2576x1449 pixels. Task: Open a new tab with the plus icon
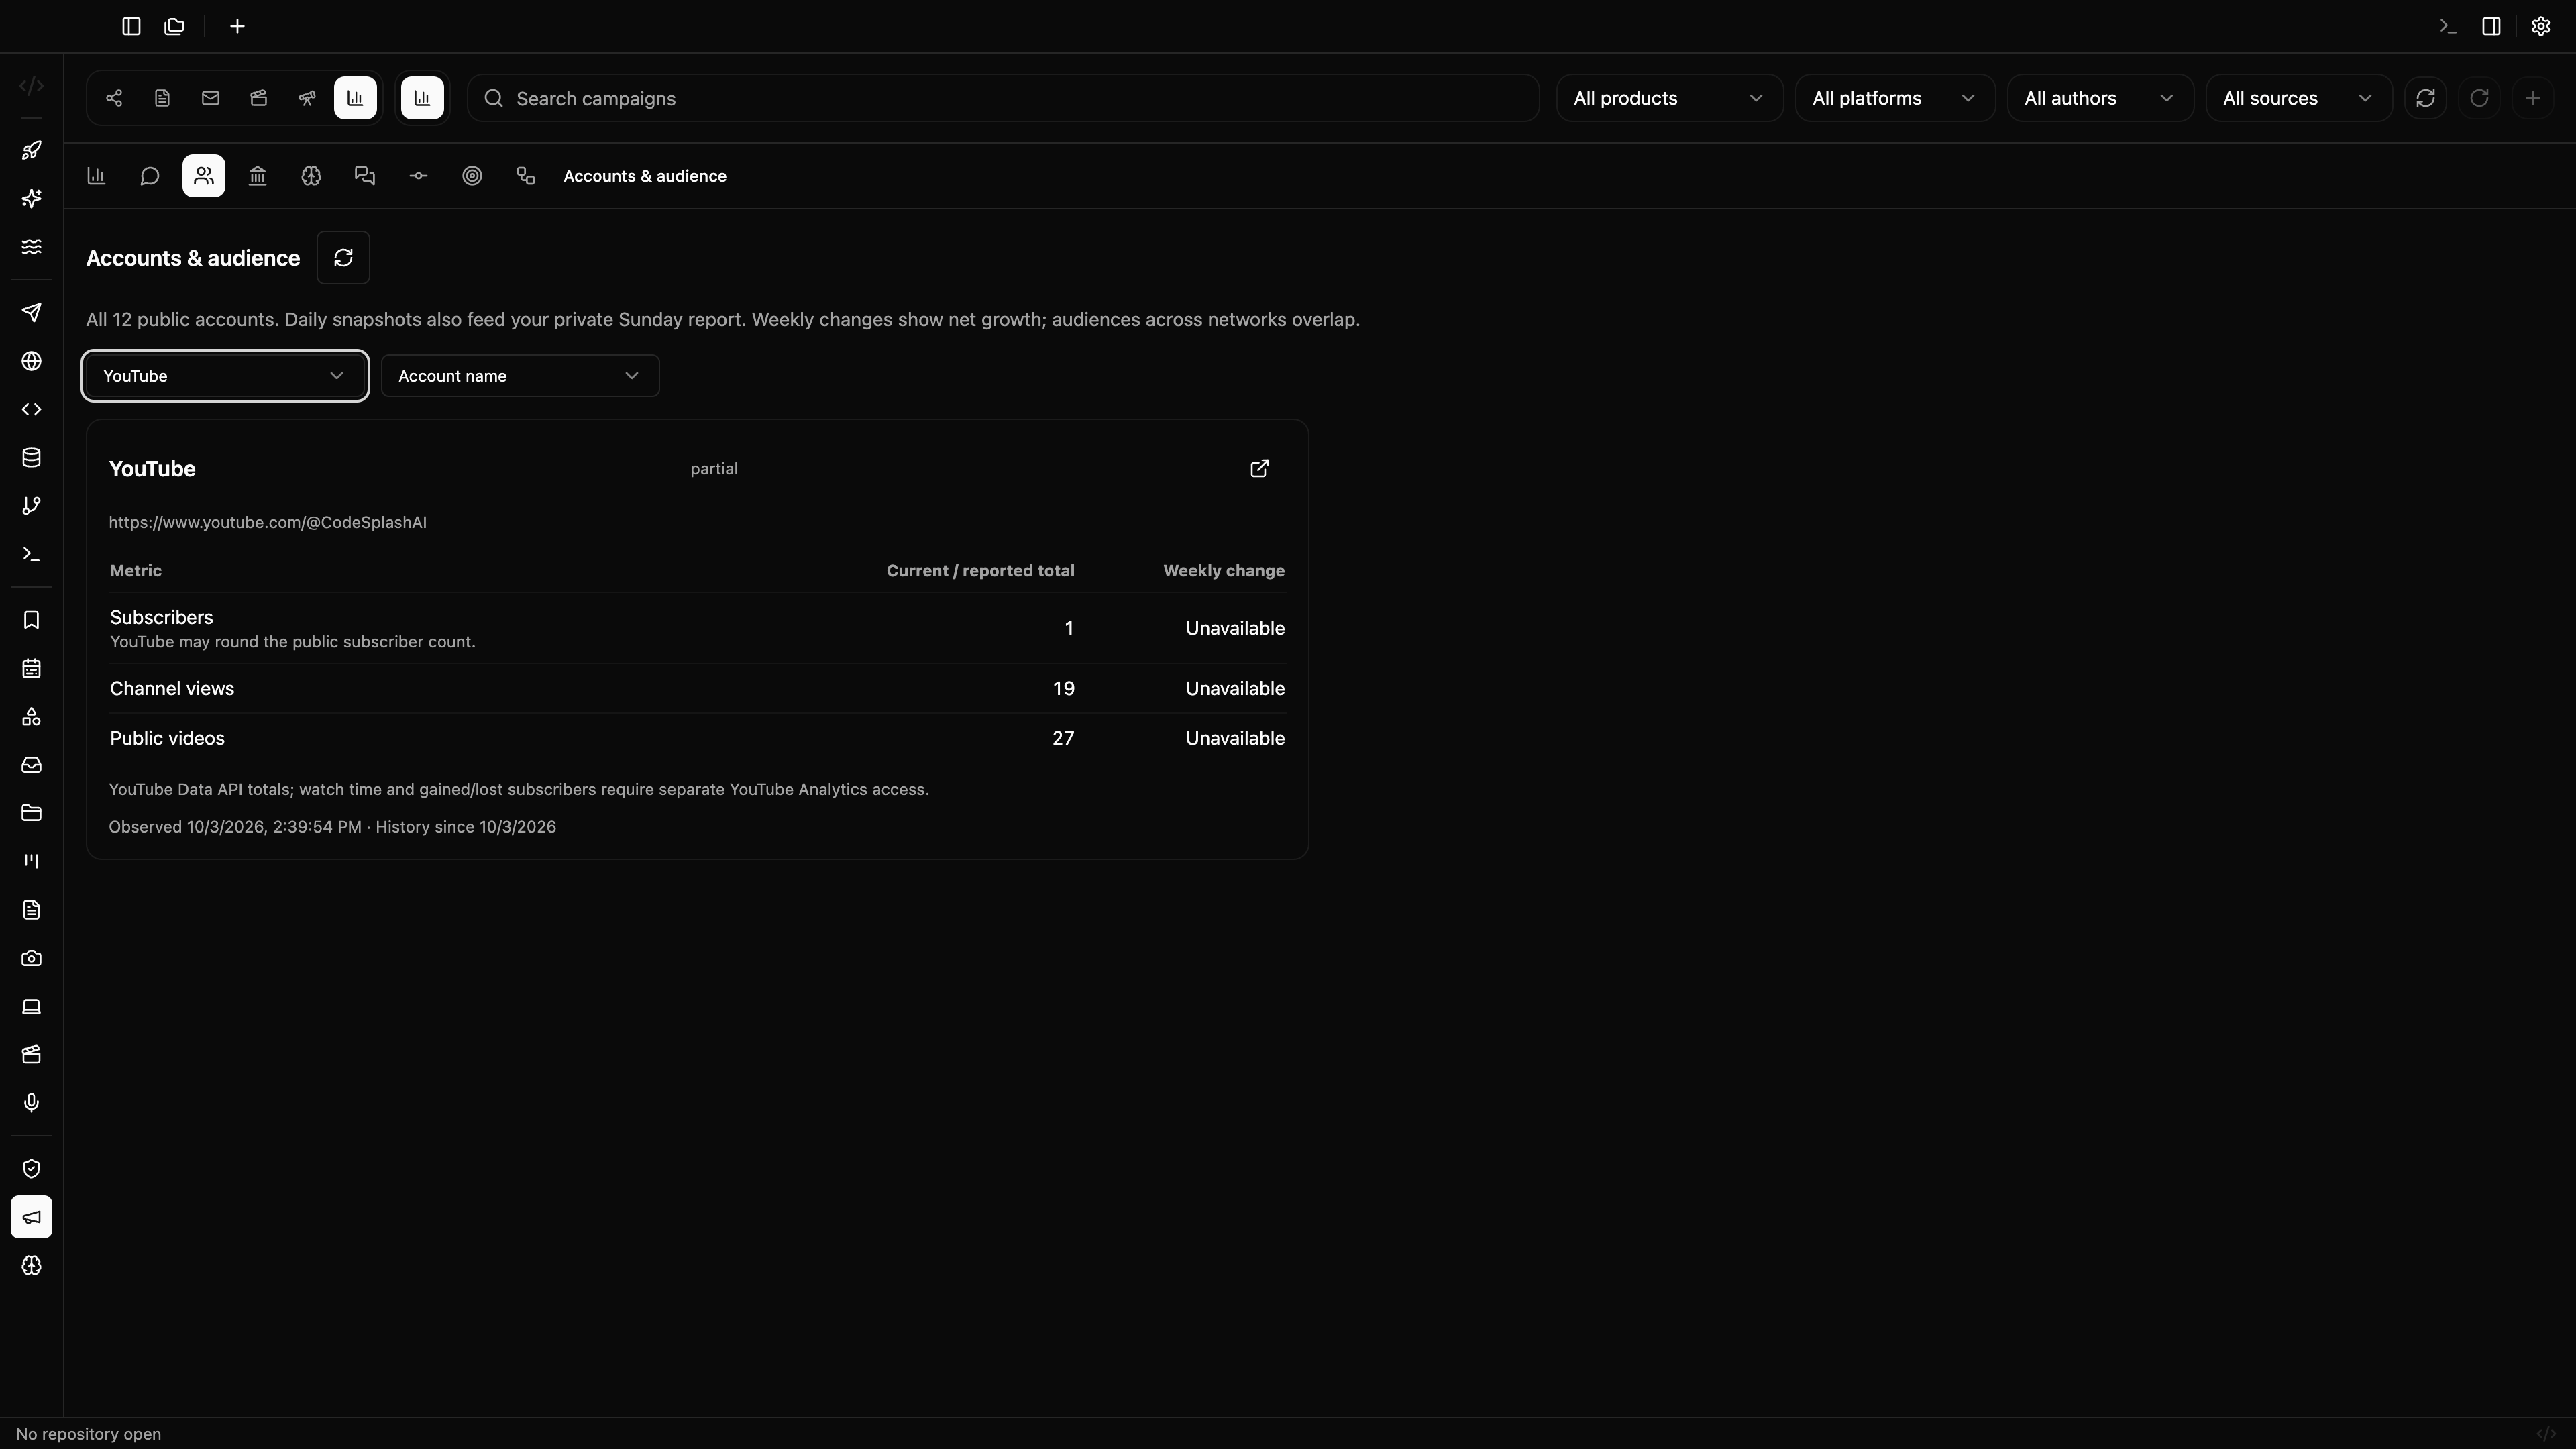(x=237, y=26)
